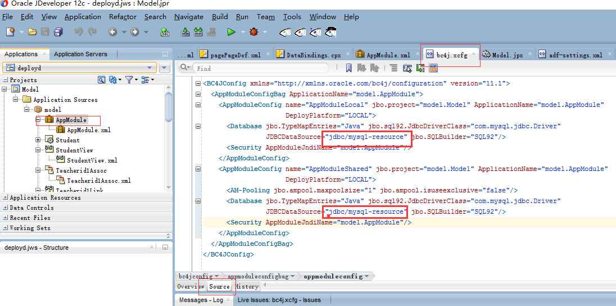The width and height of the screenshot is (616, 306).
Task: Click the block indent lines icon
Action: (393, 68)
